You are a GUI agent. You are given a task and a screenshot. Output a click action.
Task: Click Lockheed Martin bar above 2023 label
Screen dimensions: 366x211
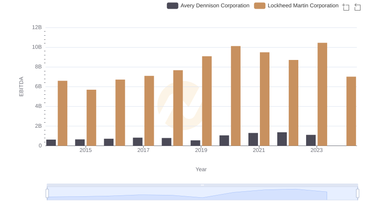(322, 94)
